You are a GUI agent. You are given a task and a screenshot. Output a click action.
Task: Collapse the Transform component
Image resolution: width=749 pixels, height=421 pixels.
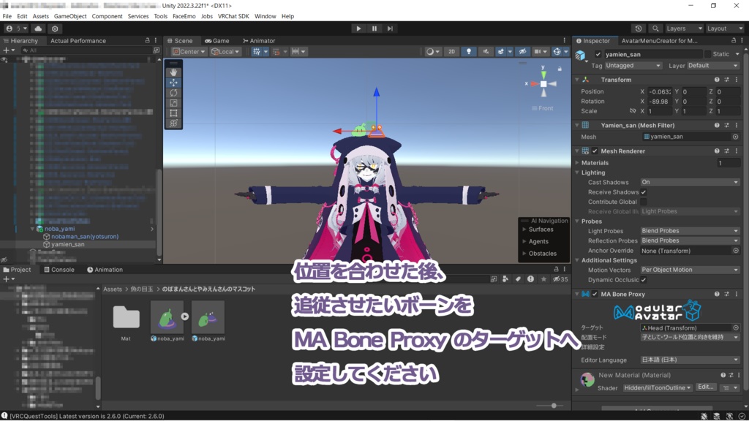coord(578,79)
